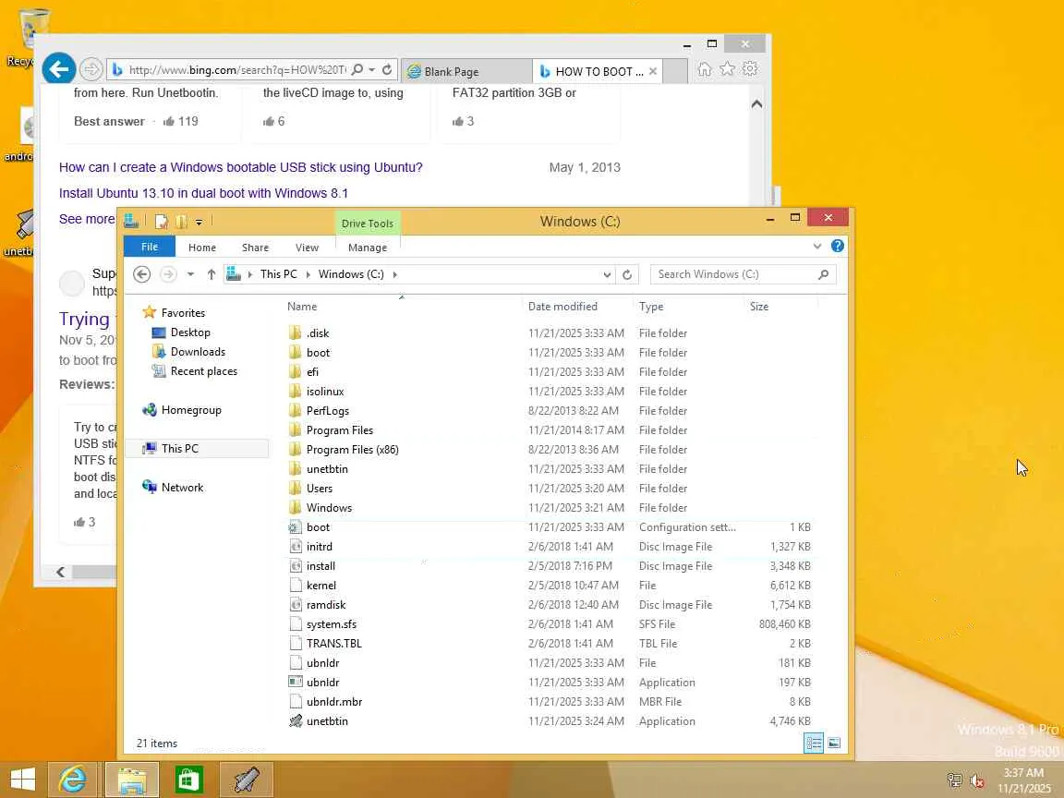This screenshot has height=798, width=1064.
Task: Open Internet Explorer home page icon
Action: click(x=705, y=69)
